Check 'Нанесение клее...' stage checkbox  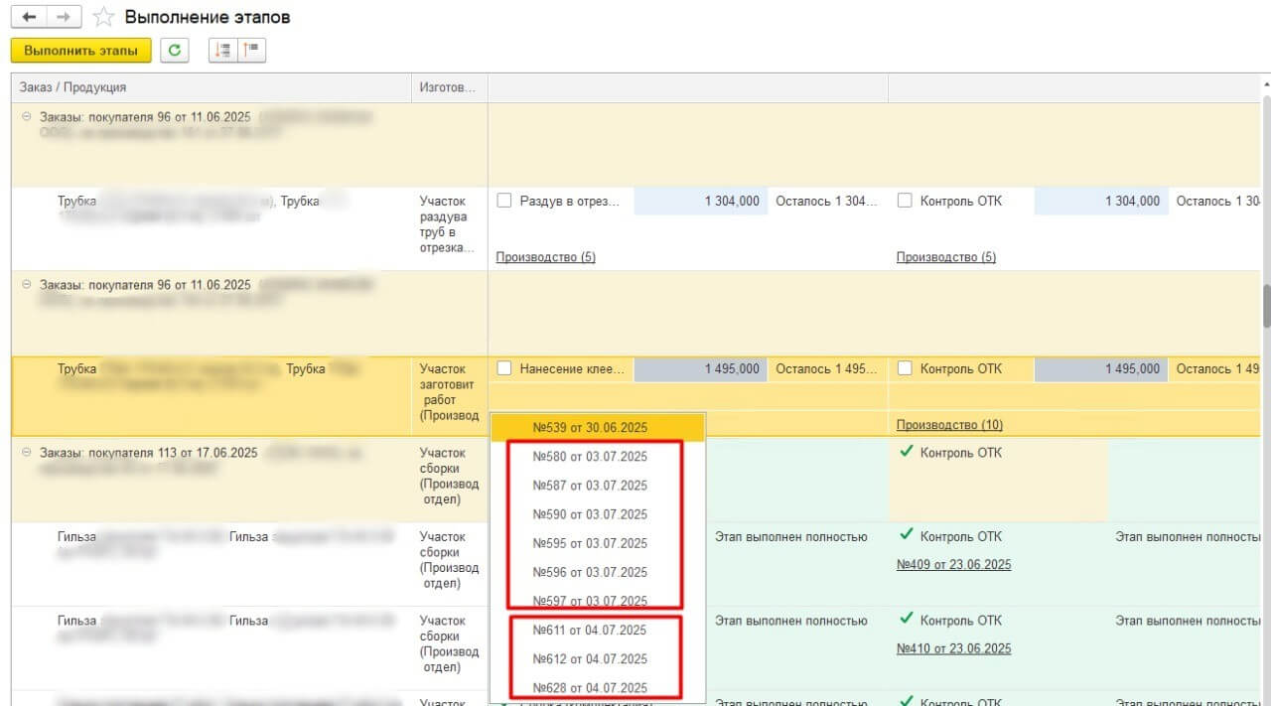pos(503,368)
